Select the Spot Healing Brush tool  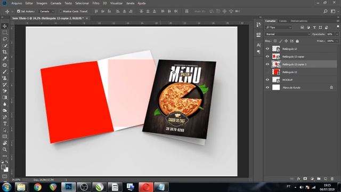5,65
